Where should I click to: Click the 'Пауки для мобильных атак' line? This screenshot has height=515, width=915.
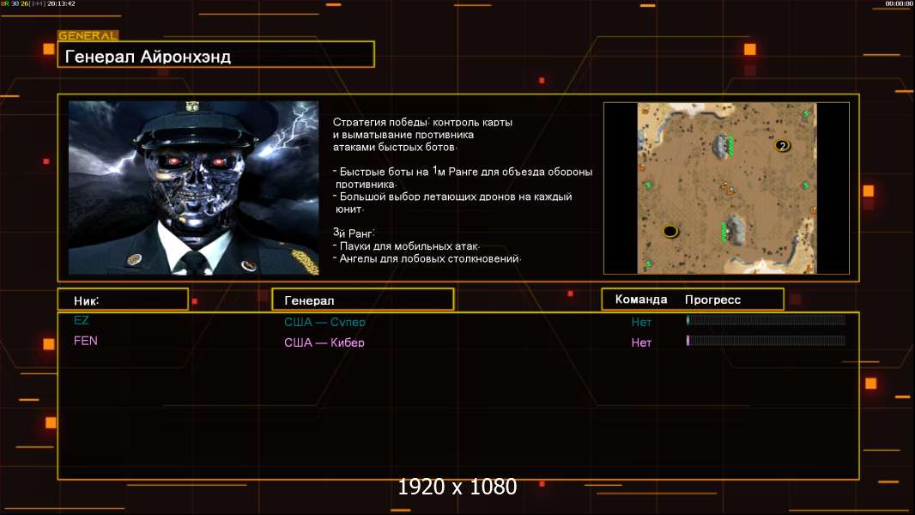coord(406,246)
